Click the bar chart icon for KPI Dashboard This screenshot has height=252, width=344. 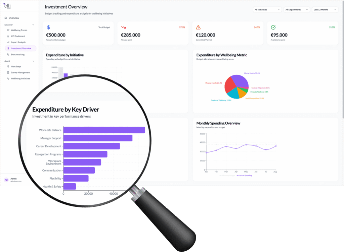8,36
